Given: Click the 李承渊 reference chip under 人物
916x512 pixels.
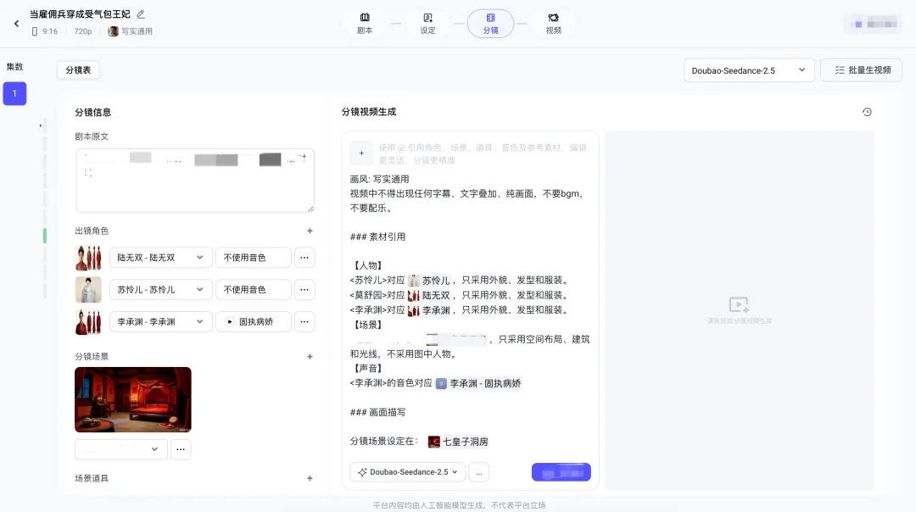Looking at the screenshot, I should 429,310.
